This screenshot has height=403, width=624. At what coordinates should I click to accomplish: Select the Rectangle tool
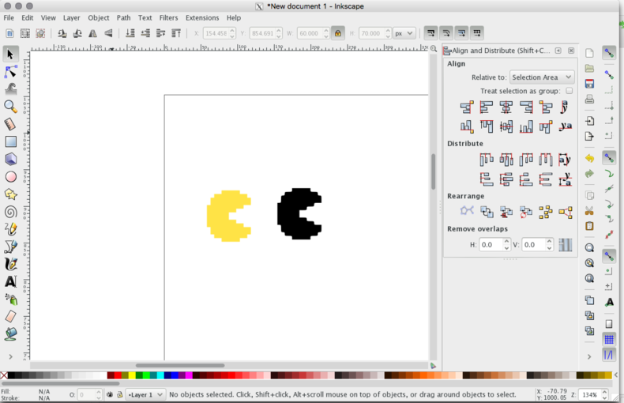click(11, 141)
